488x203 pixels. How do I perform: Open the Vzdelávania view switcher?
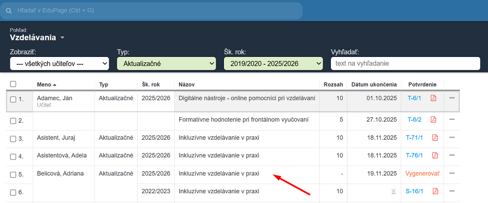click(37, 37)
